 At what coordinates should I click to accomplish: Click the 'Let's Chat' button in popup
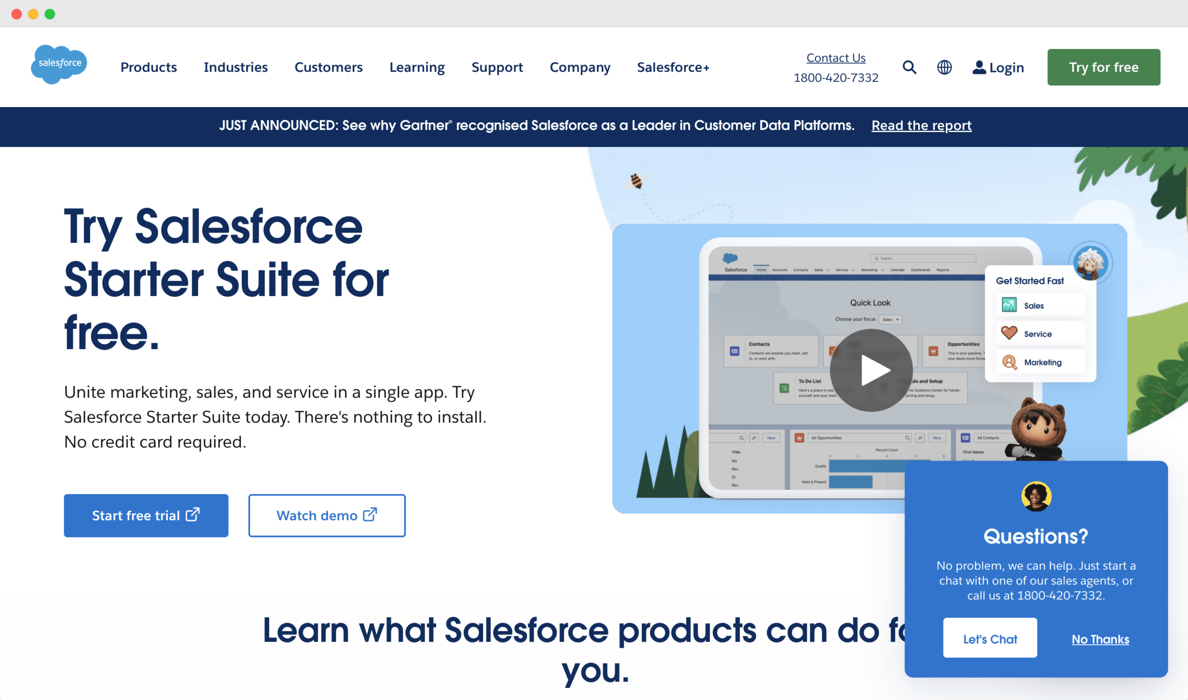click(989, 638)
